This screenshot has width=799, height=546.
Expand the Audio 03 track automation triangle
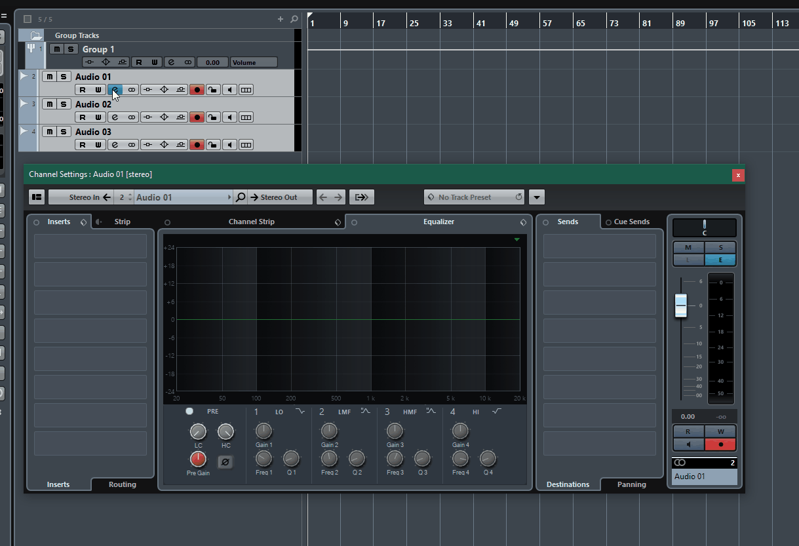[x=24, y=131]
